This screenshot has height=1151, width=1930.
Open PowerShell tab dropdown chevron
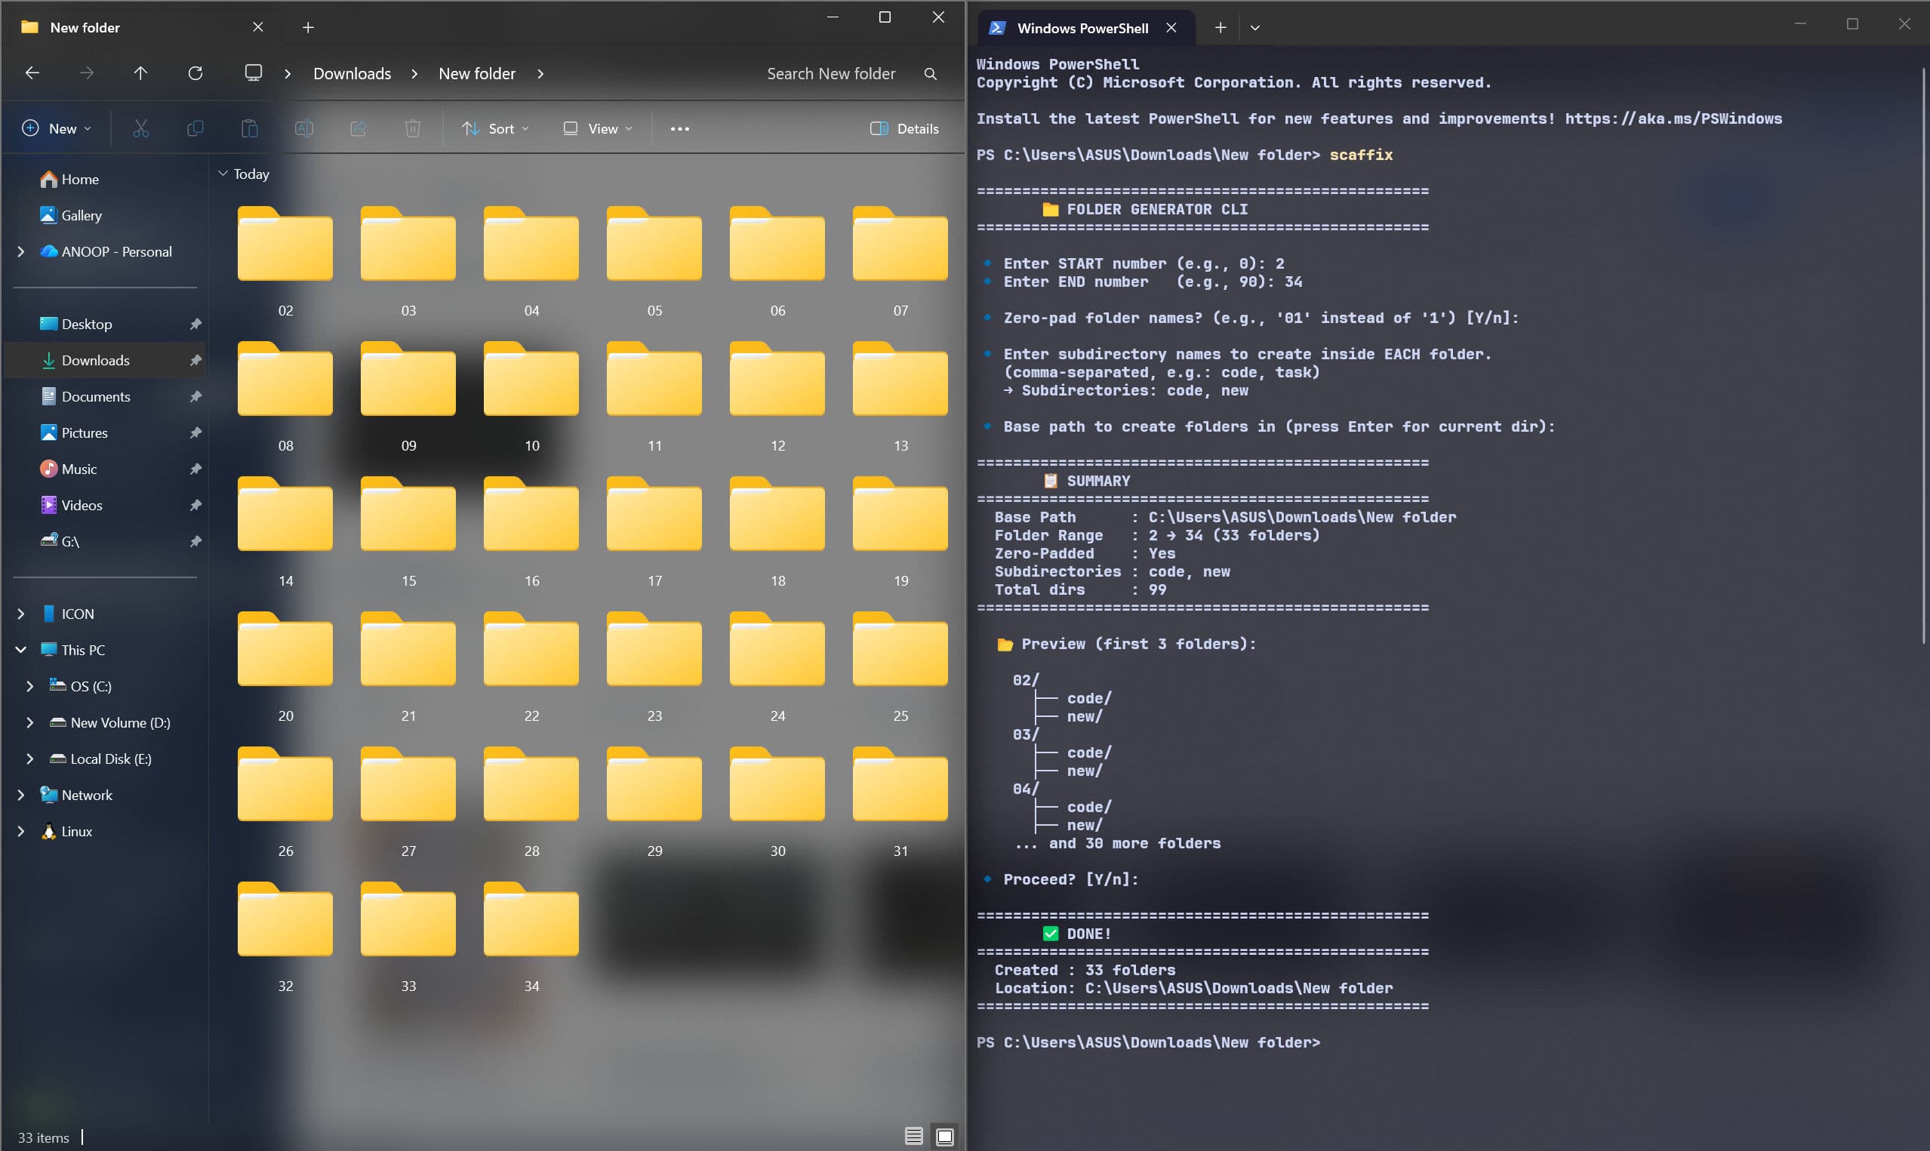(x=1255, y=28)
